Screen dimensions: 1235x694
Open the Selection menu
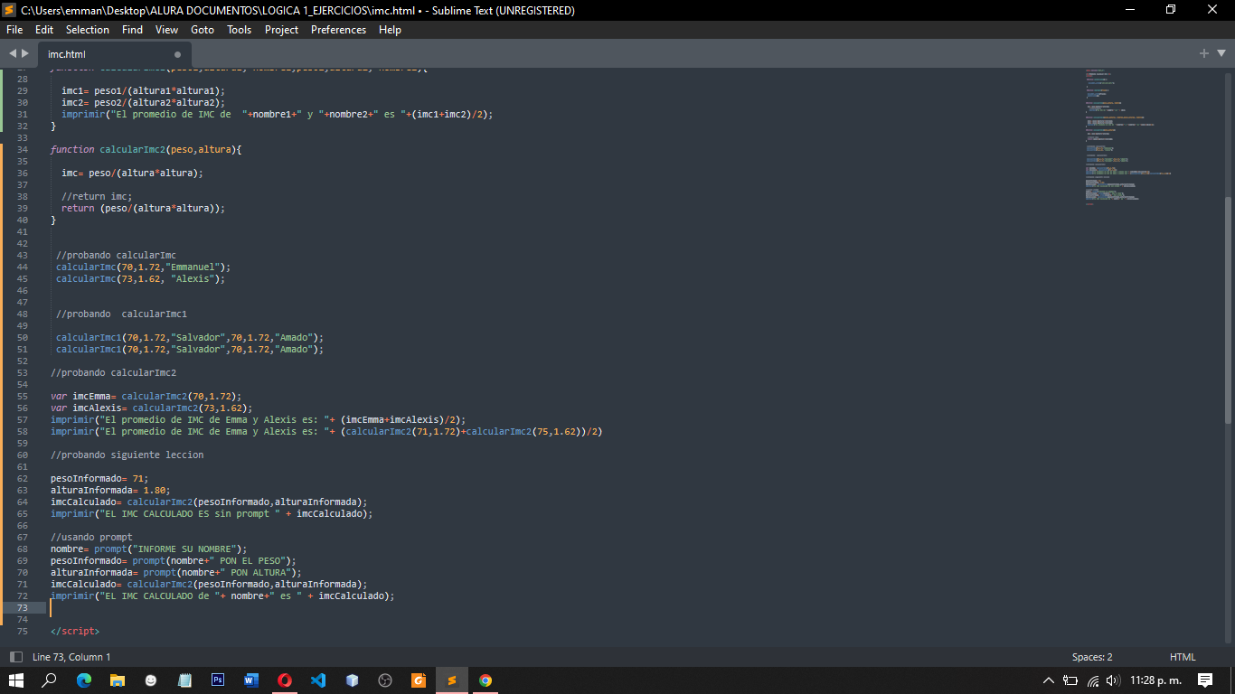click(88, 30)
